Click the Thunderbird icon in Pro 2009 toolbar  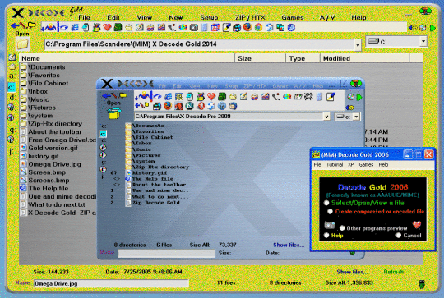(x=233, y=106)
